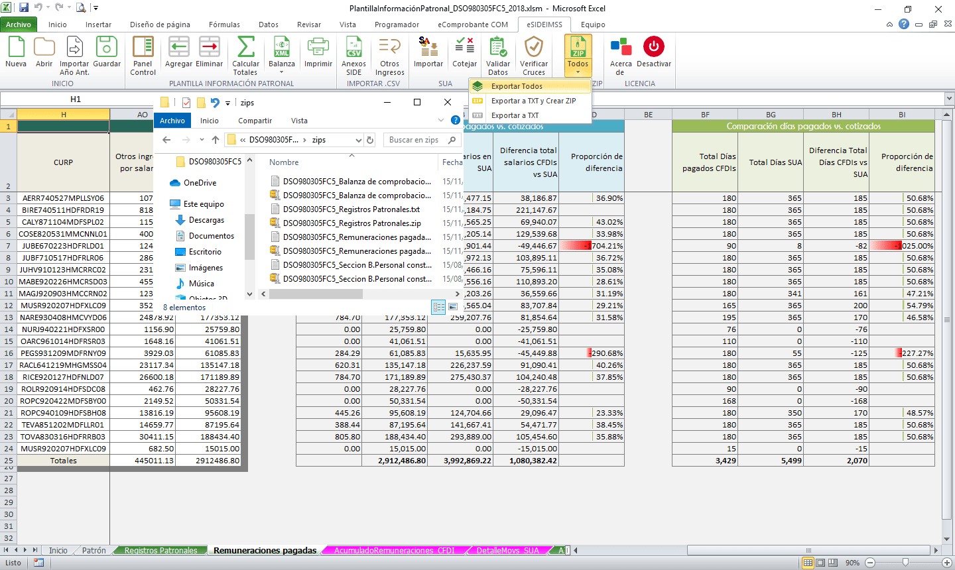Open the Equipo ribbon tab
This screenshot has height=570, width=955.
coord(593,25)
